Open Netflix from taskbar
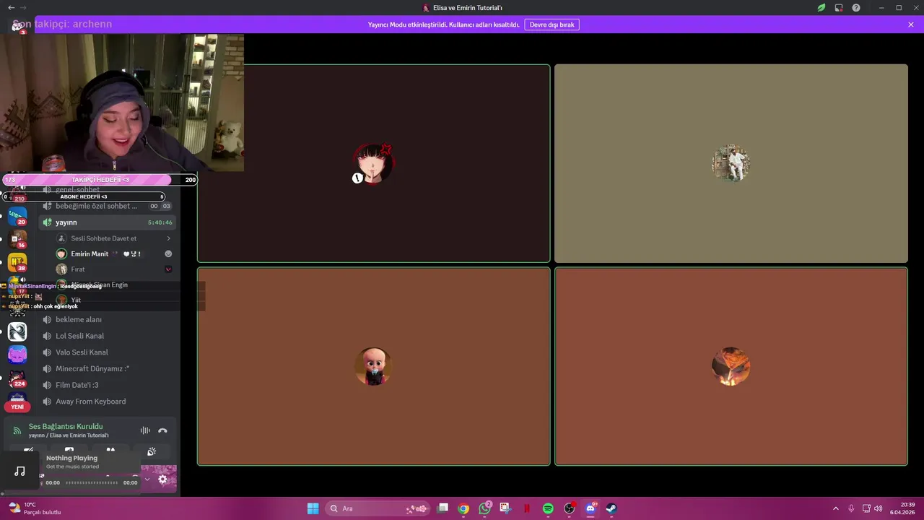 click(x=526, y=508)
